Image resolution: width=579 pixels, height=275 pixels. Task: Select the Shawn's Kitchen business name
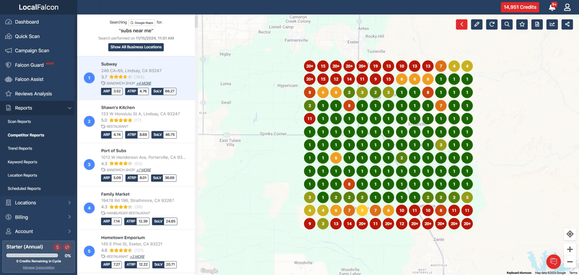tap(118, 108)
